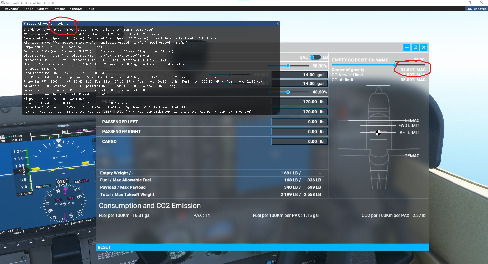Open the DevMode menu
This screenshot has width=488, height=264.
coord(11,9)
